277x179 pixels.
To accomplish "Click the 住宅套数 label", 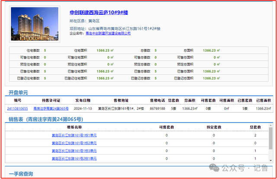I will pyautogui.click(x=33, y=51).
